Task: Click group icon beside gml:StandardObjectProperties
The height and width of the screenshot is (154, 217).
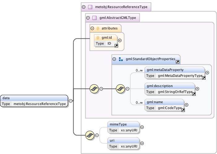Action: [x=121, y=59]
